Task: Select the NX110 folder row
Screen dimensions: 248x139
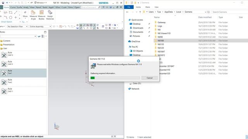Action: pos(201,44)
